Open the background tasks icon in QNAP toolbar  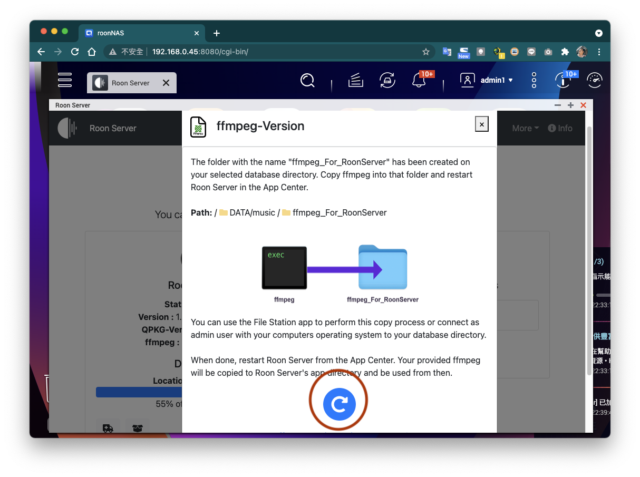tap(356, 81)
